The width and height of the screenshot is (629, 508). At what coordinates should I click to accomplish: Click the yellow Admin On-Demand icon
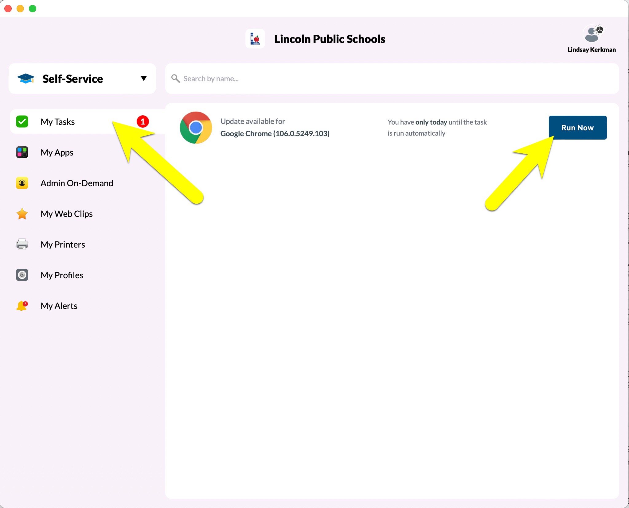[22, 183]
